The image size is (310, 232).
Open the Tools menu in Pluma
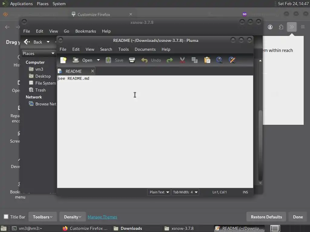point(124,49)
